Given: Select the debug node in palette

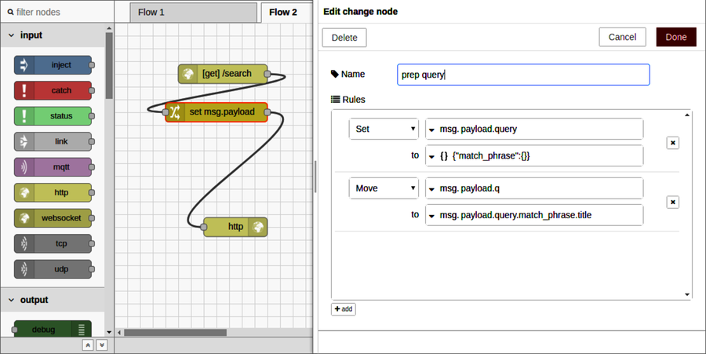Looking at the screenshot, I should point(53,329).
